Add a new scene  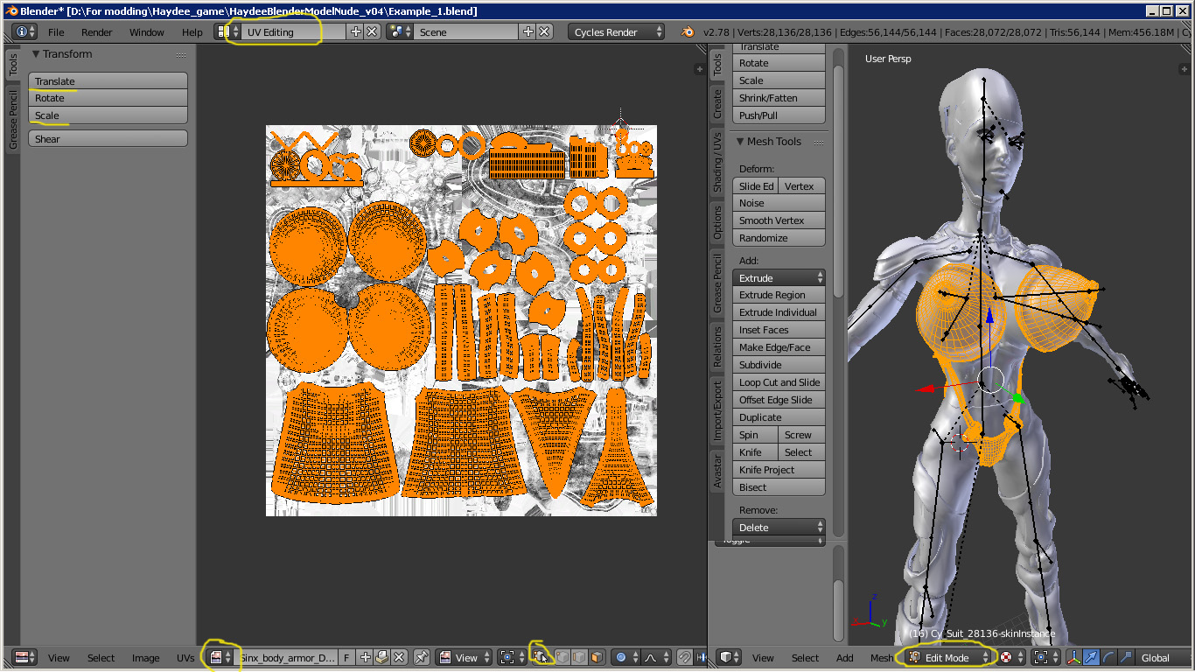tap(528, 31)
